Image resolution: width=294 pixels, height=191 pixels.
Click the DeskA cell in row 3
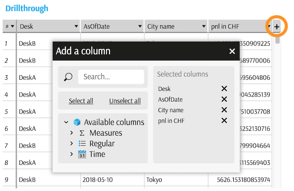tap(27, 78)
